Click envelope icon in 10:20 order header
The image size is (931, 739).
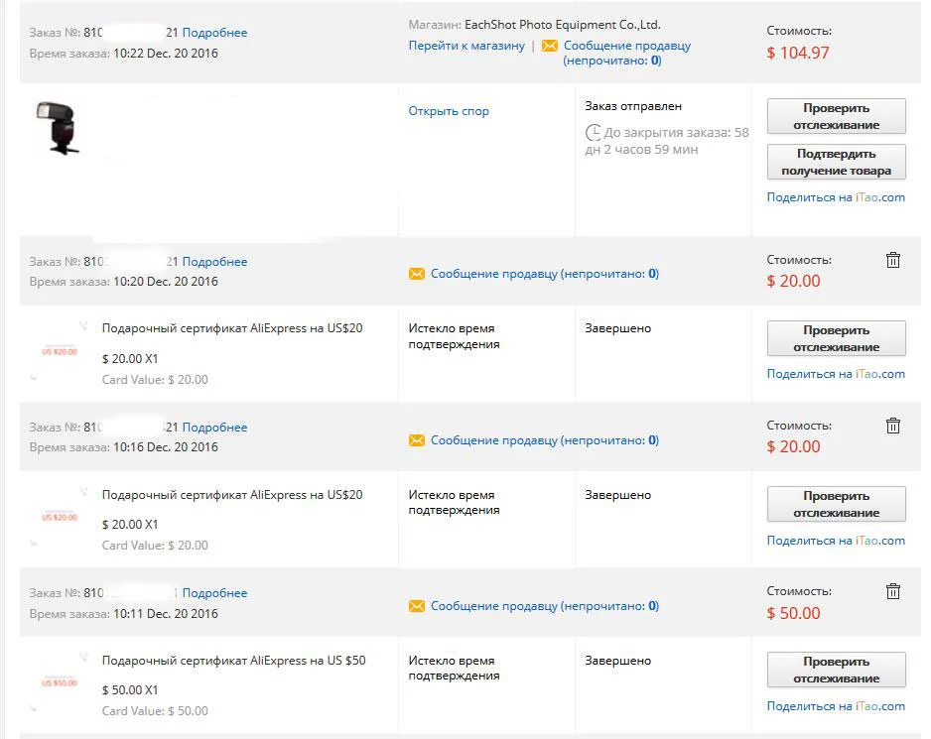click(x=417, y=274)
